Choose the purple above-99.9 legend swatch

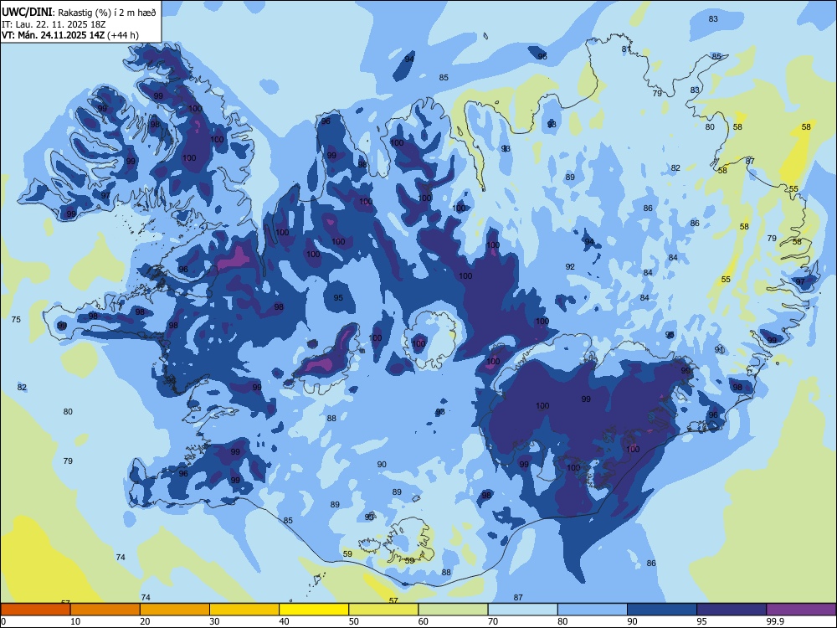(x=801, y=610)
